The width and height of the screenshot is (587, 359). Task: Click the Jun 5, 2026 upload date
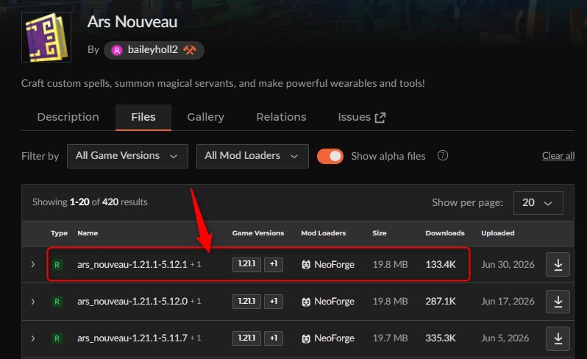(x=505, y=338)
